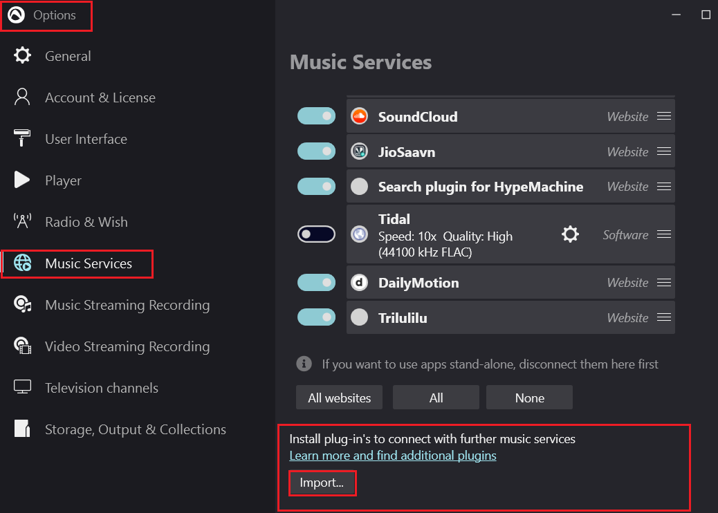Disable the Trilulilu toggle
Viewport: 718px width, 513px height.
click(x=316, y=317)
